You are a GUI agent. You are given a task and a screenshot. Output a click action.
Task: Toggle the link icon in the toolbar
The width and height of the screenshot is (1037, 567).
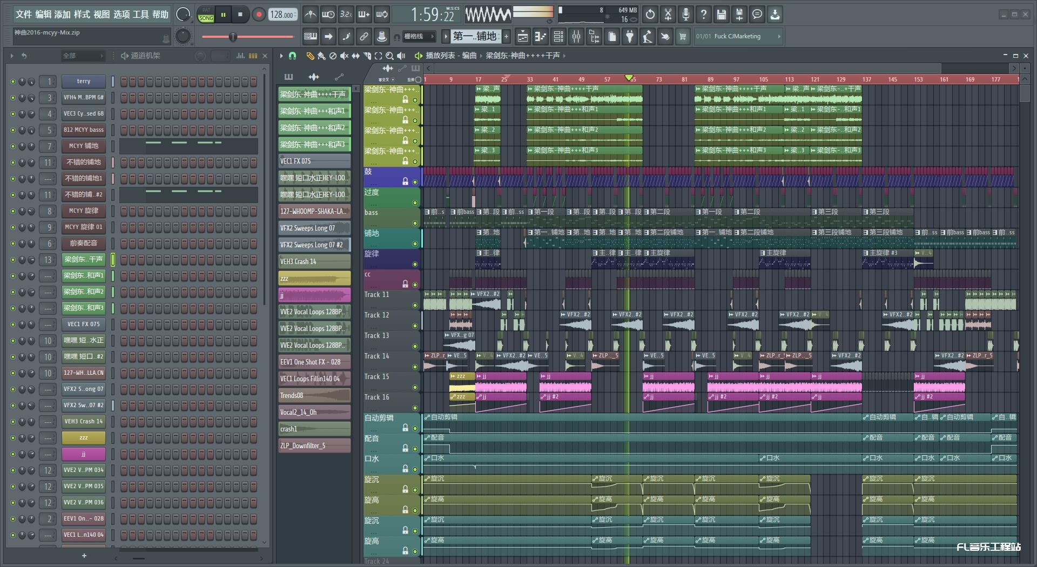coord(364,37)
